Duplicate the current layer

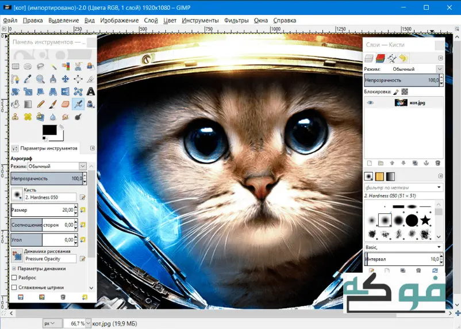(x=415, y=163)
